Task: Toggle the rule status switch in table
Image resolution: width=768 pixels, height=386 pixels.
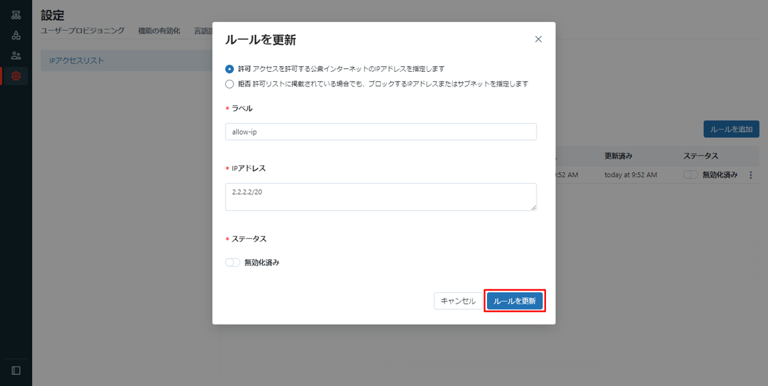Action: point(690,175)
